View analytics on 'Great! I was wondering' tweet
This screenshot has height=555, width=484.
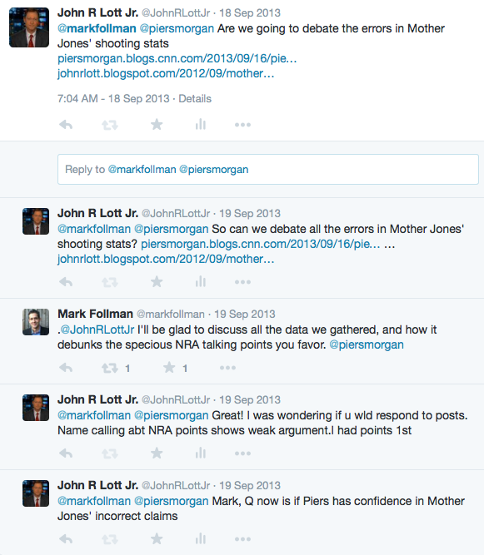201,453
